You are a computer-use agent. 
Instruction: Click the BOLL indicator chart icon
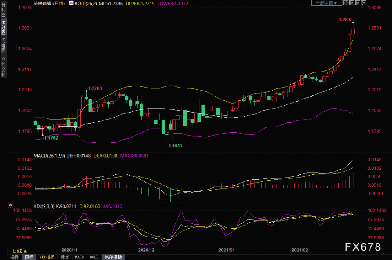(71, 3)
